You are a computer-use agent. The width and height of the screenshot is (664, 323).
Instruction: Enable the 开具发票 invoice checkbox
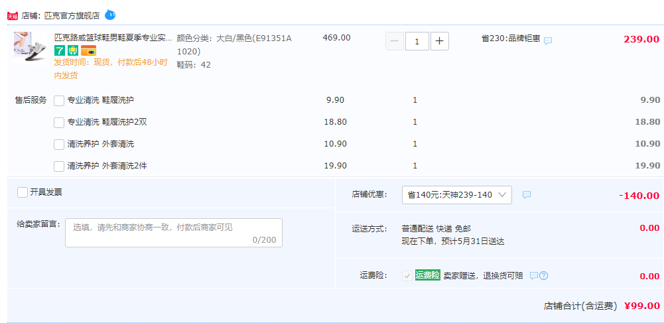[23, 192]
